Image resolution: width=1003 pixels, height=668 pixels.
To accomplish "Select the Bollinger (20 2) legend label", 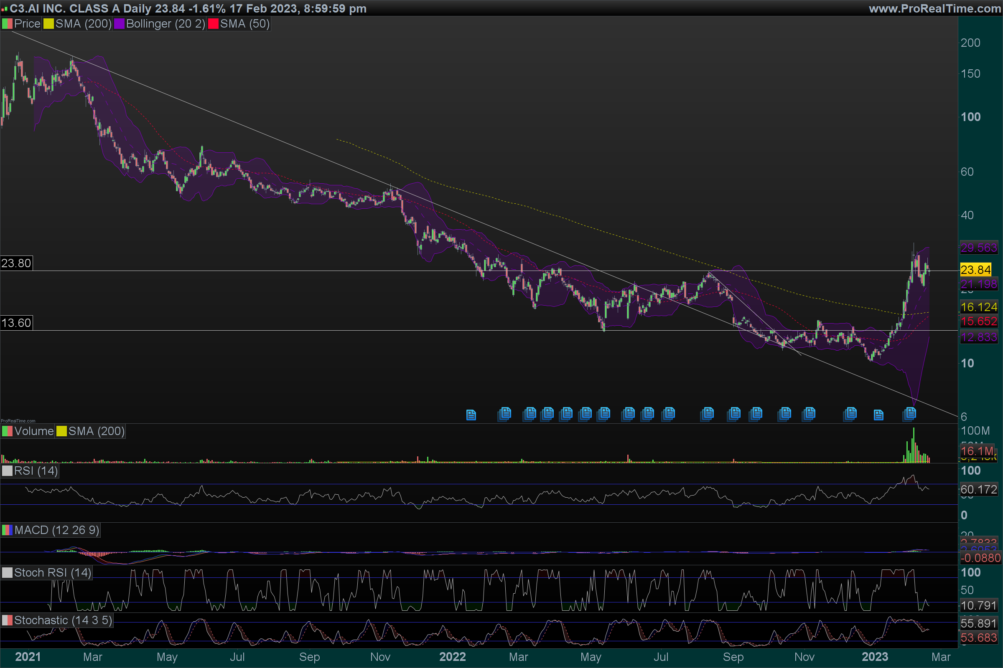I will coord(165,24).
